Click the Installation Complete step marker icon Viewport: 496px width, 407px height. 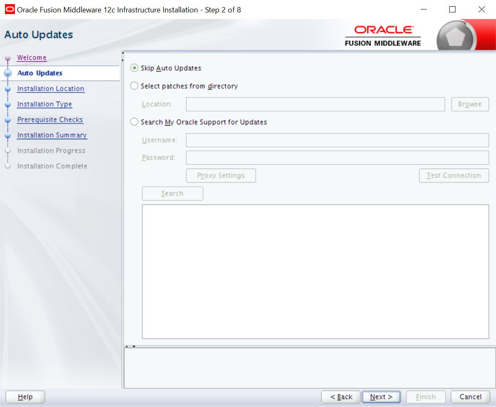pos(7,166)
